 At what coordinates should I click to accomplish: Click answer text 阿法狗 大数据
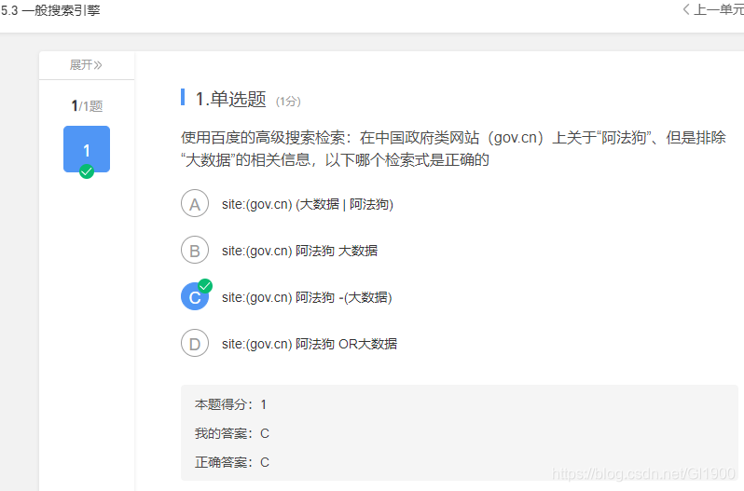coord(299,251)
